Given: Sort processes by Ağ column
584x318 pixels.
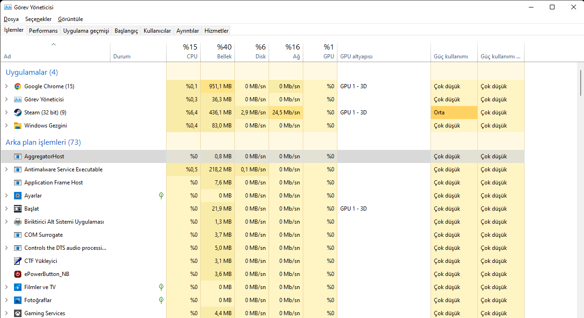Looking at the screenshot, I should [x=286, y=52].
